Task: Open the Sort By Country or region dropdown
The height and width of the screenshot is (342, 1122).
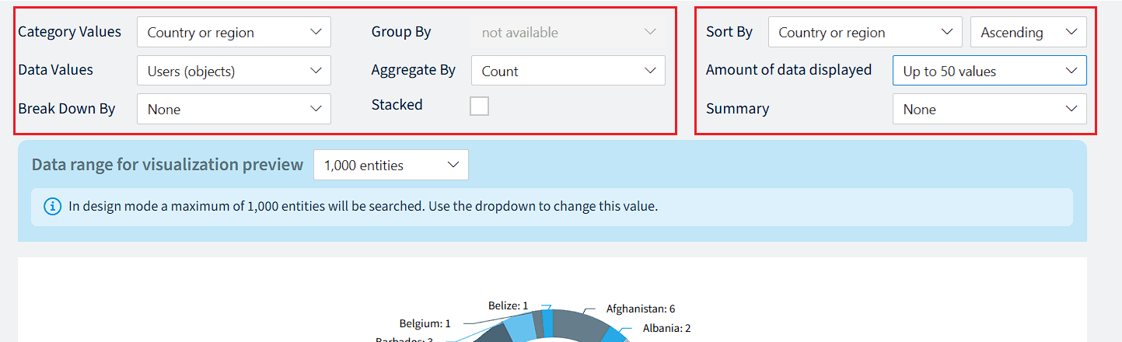Action: tap(865, 32)
